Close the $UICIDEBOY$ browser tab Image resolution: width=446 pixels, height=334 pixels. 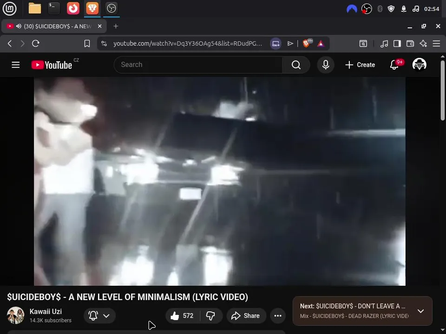click(99, 26)
